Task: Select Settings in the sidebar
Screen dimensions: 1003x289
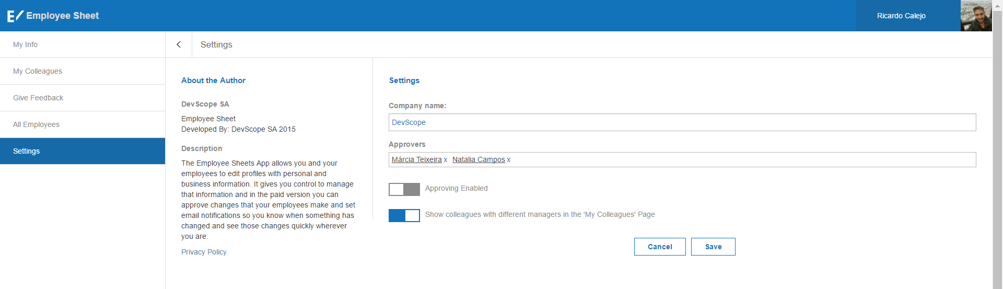Action: click(x=83, y=151)
